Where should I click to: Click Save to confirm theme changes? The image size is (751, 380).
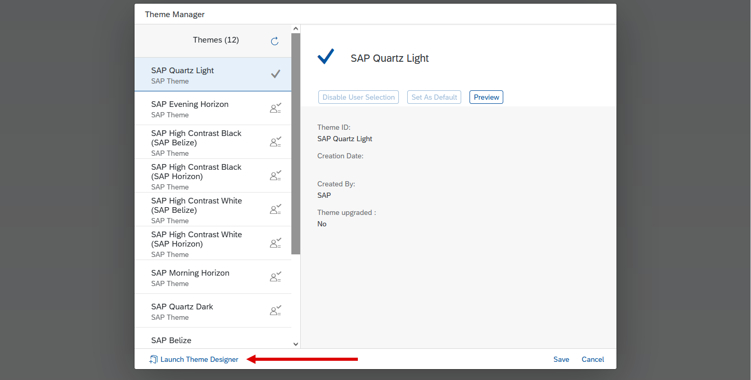click(561, 359)
